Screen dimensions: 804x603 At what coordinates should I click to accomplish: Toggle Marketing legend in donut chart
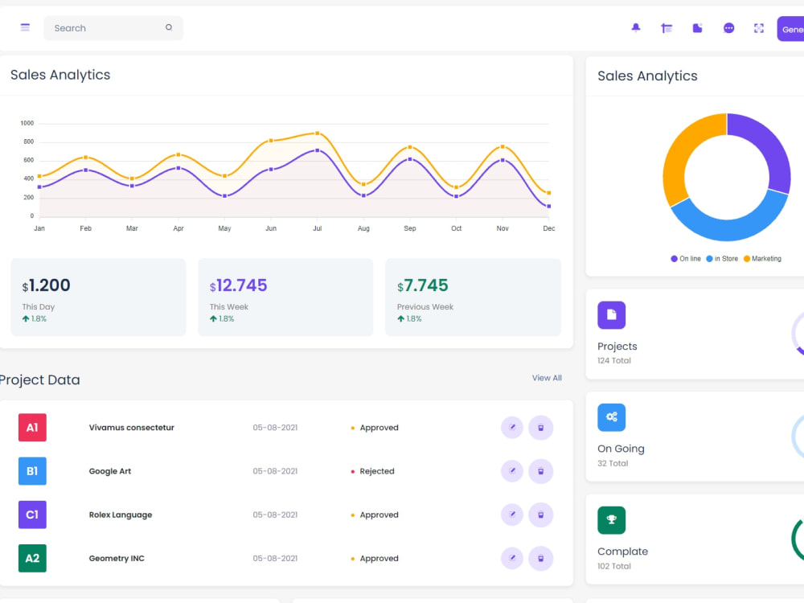[762, 259]
